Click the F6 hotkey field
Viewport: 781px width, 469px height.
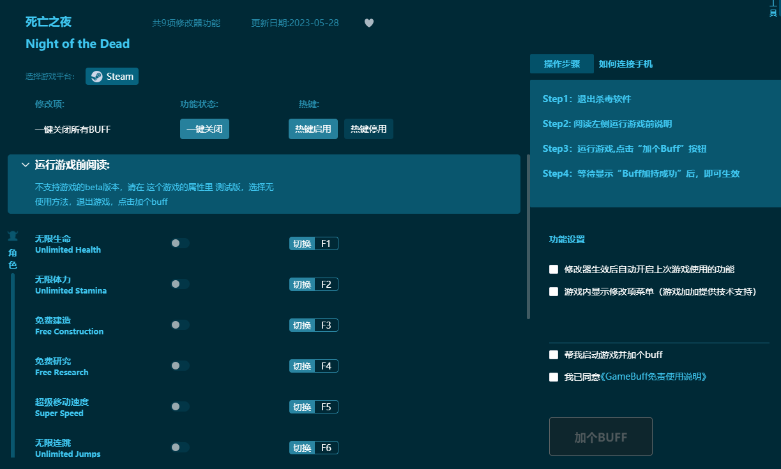(326, 448)
